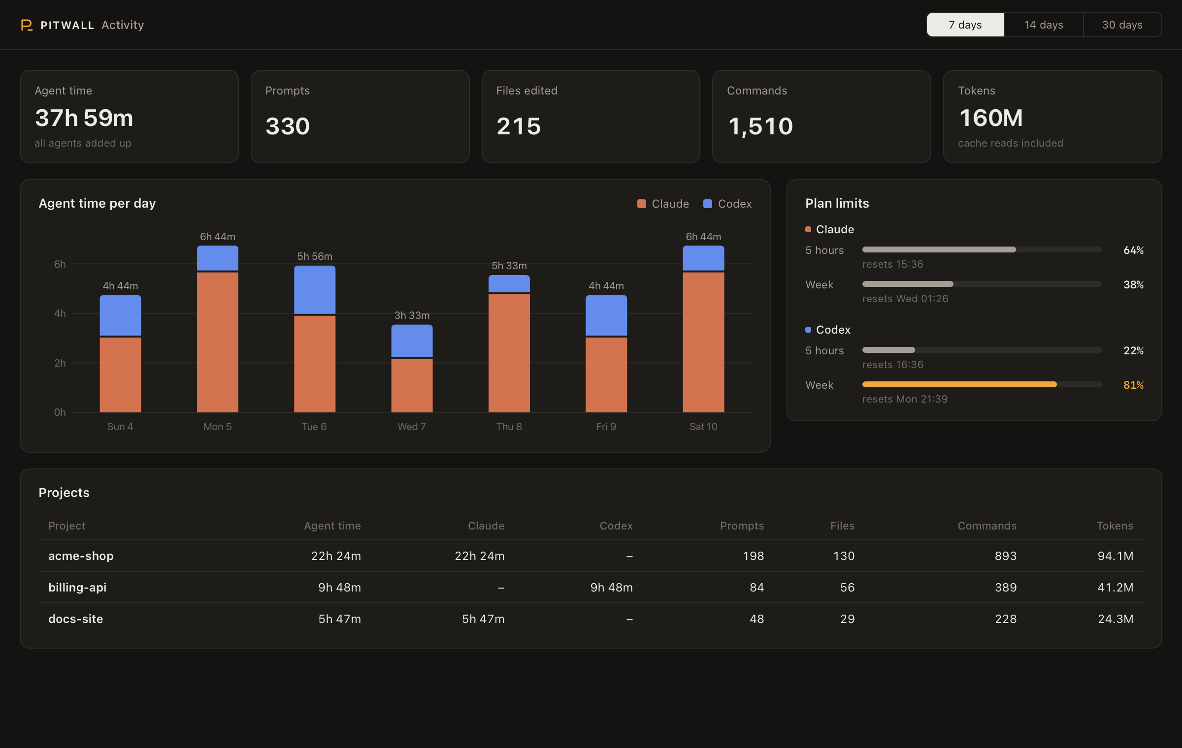Click the Fri 9 bar's Codex segment
Screen dimensions: 1182x748
606,315
